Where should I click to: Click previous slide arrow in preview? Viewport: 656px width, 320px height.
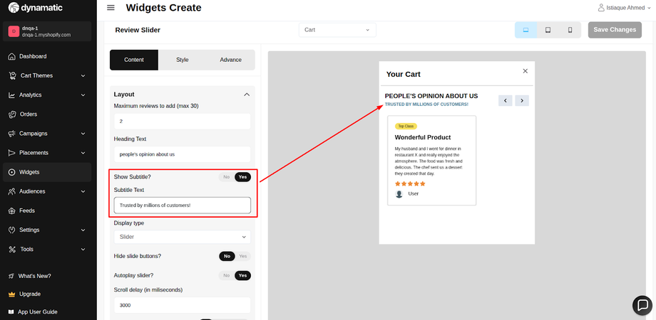click(x=506, y=100)
